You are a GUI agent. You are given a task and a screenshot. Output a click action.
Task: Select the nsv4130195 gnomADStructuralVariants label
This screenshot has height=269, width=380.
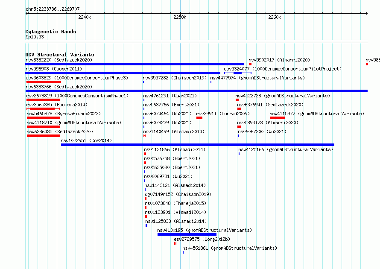(205, 230)
